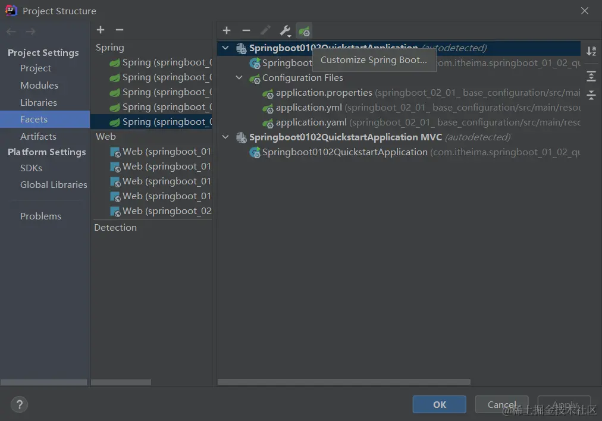Open the wrench settings icon

[286, 31]
